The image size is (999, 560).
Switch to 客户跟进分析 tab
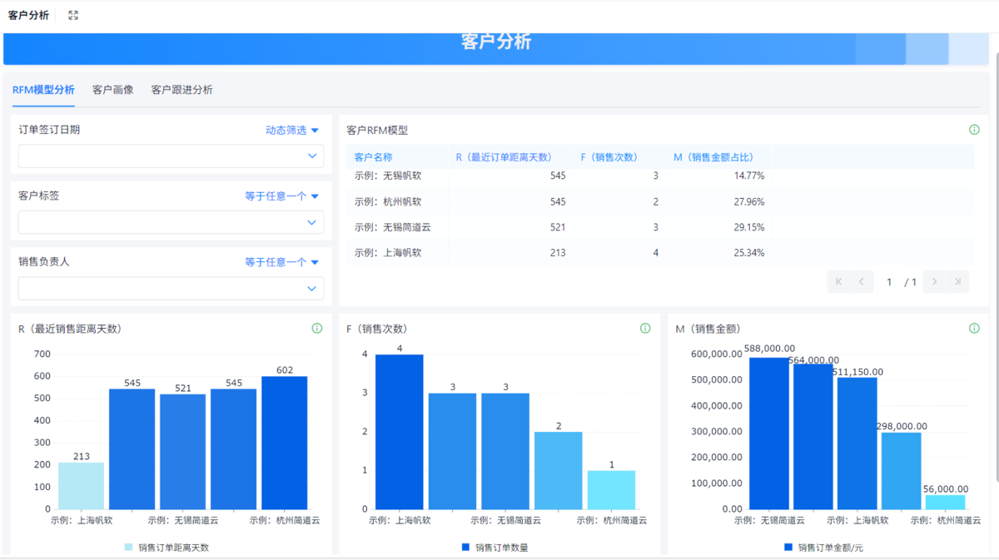pyautogui.click(x=181, y=90)
